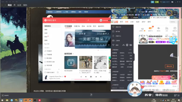Open the daily recommendation calendar playlist
Image resolution: width=182 pixels, height=102 pixels.
coord(71,62)
